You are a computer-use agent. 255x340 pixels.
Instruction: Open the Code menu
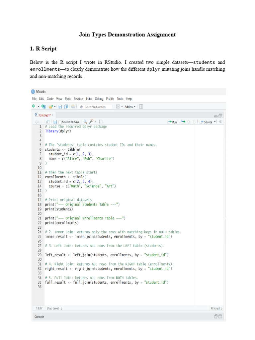pyautogui.click(x=50, y=99)
